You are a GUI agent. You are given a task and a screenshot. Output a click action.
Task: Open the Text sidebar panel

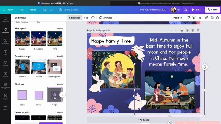[6, 52]
